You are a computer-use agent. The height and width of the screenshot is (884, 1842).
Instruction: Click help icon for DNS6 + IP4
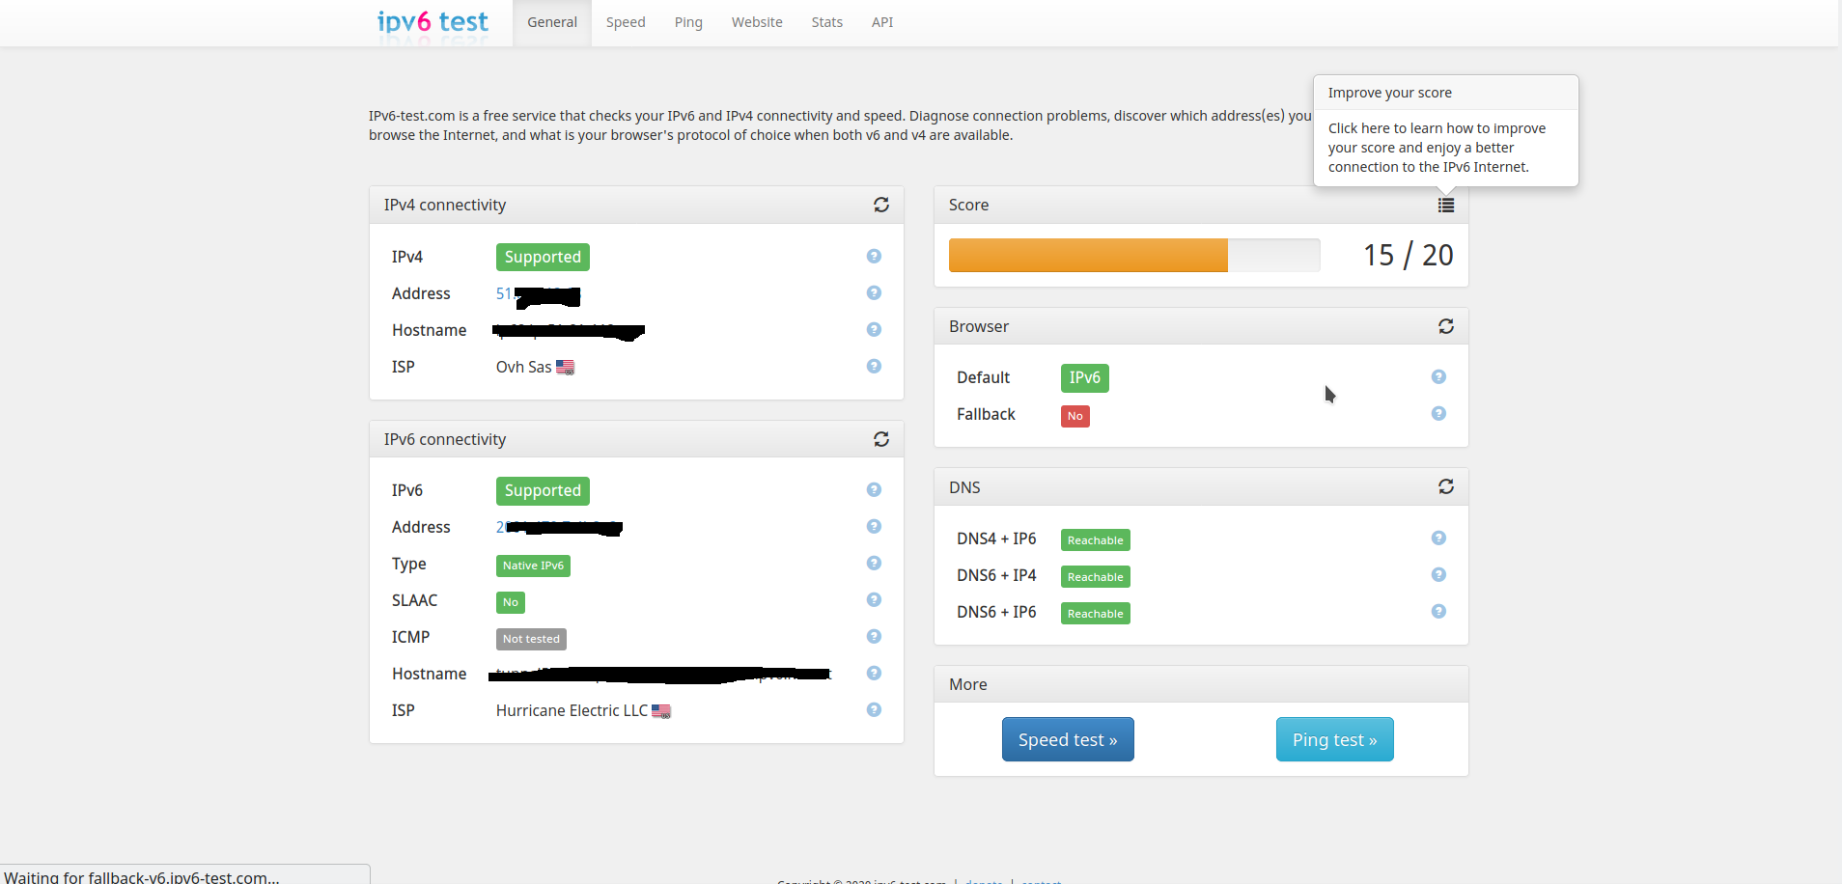click(x=1438, y=575)
